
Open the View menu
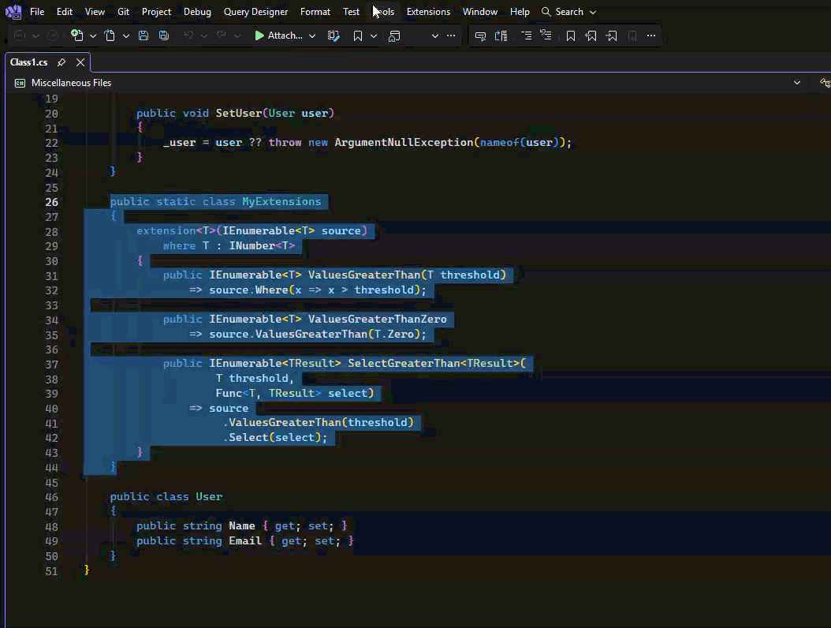point(95,12)
